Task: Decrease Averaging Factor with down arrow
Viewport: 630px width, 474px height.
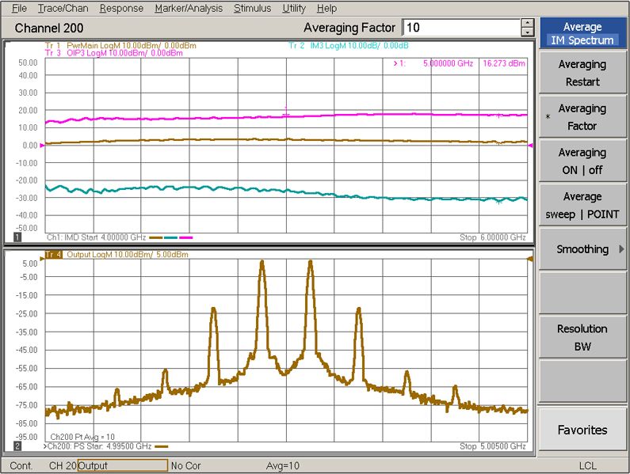Action: pos(527,32)
